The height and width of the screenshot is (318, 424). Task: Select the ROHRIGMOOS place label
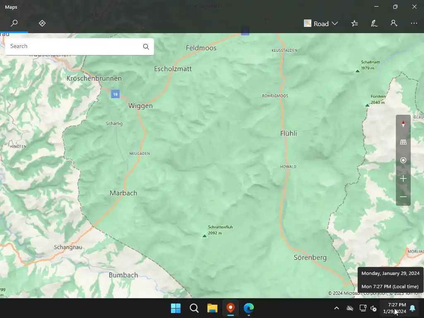(275, 96)
